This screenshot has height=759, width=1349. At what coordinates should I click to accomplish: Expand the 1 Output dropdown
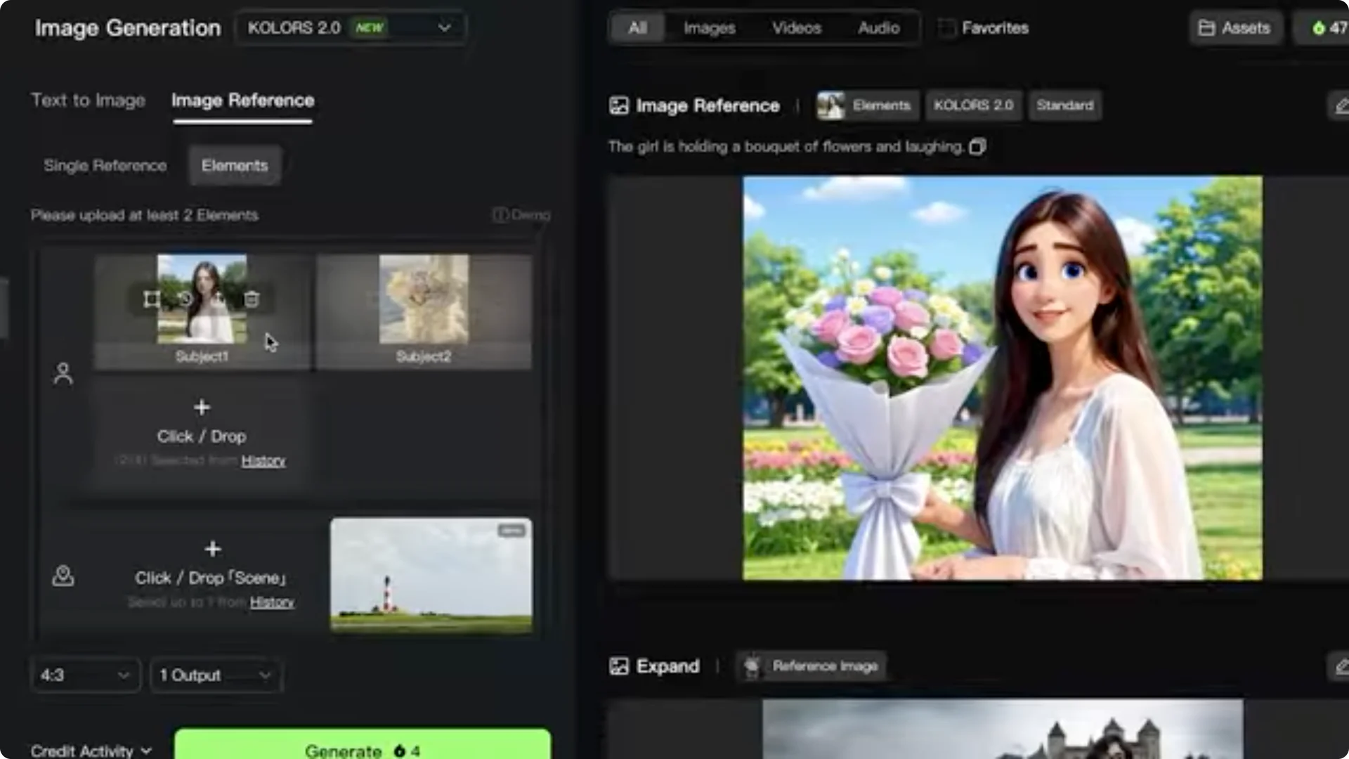[x=215, y=675]
